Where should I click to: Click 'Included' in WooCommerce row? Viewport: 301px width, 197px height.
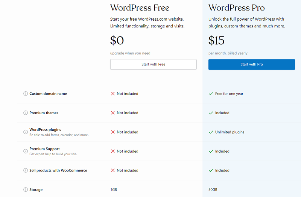click(x=222, y=170)
